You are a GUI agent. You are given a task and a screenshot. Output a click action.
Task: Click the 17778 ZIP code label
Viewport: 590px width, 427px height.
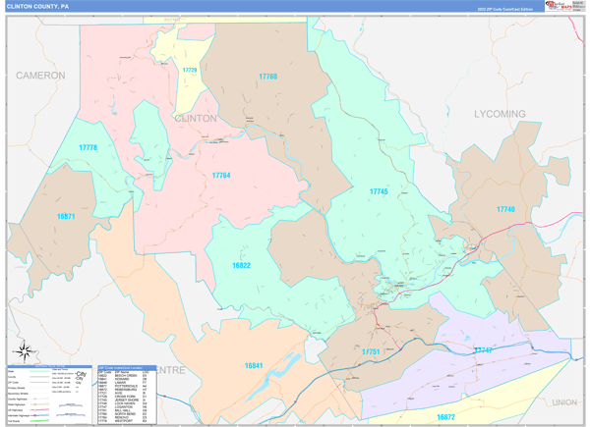88,147
